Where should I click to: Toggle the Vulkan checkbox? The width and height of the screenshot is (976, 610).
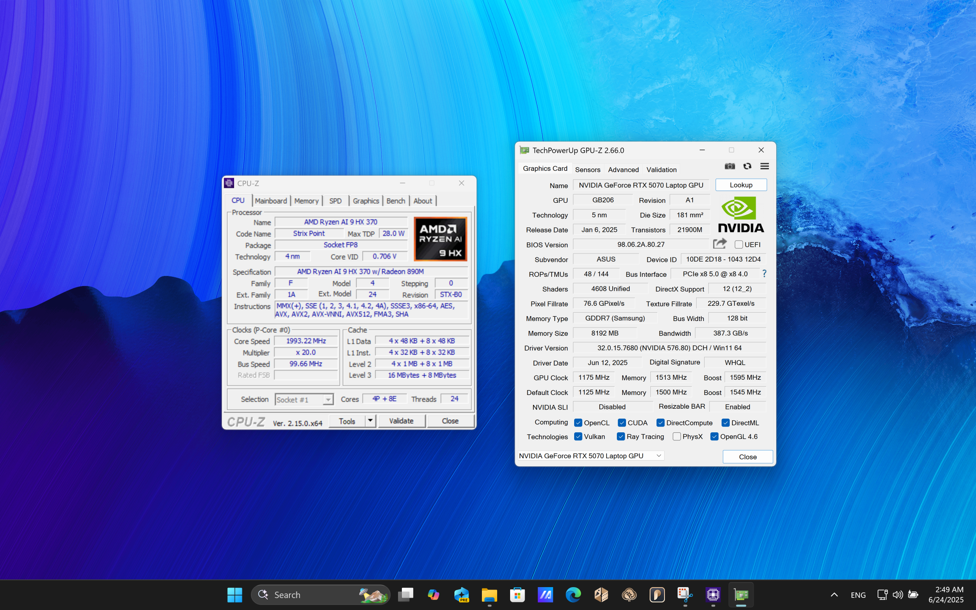[x=578, y=437]
